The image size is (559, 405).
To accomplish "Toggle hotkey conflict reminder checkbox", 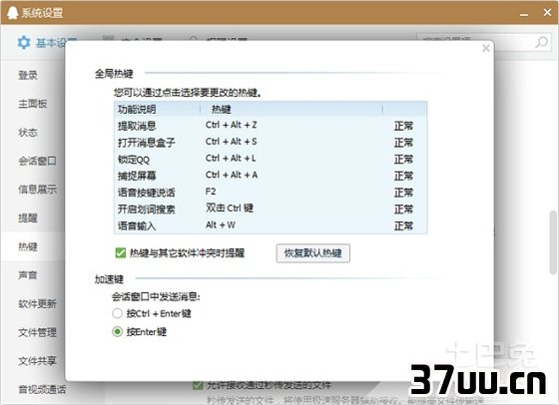I will (x=121, y=253).
